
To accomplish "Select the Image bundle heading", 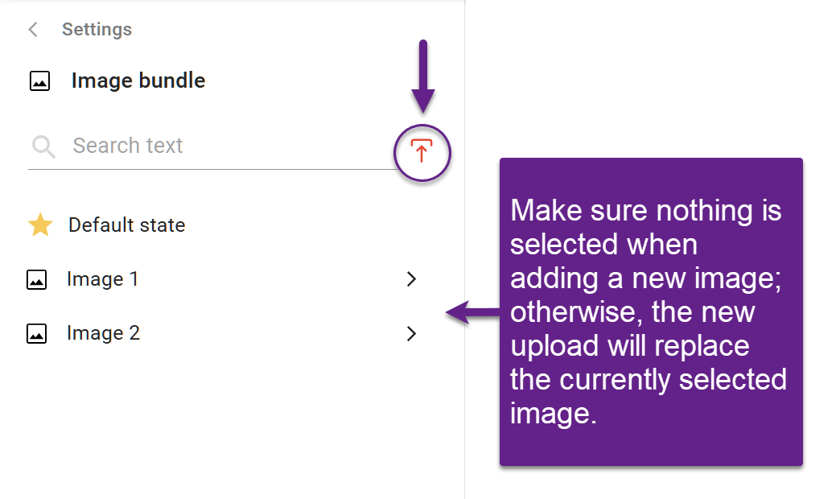I will (x=138, y=80).
